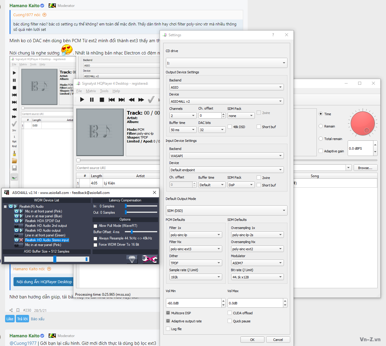Toggle power icon for Realtek HD Audio Stereo input
Viewport: 386px width, 346px height.
point(16,240)
